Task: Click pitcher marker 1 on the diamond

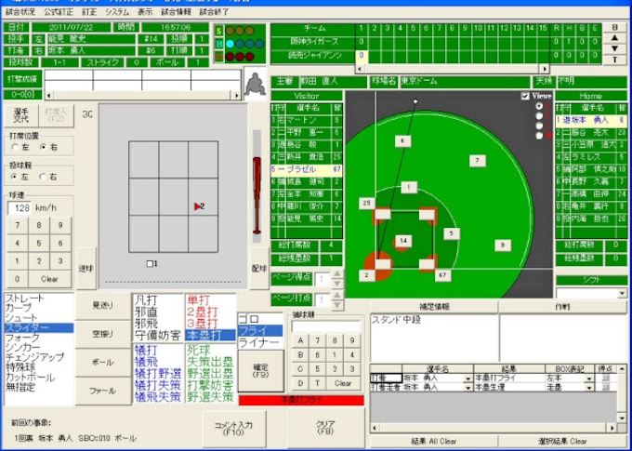Action: point(409,187)
